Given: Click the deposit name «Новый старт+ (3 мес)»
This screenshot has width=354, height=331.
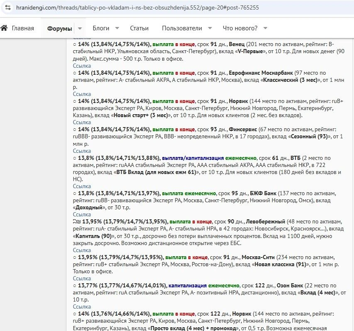Looking at the screenshot, I should pyautogui.click(x=141, y=115).
